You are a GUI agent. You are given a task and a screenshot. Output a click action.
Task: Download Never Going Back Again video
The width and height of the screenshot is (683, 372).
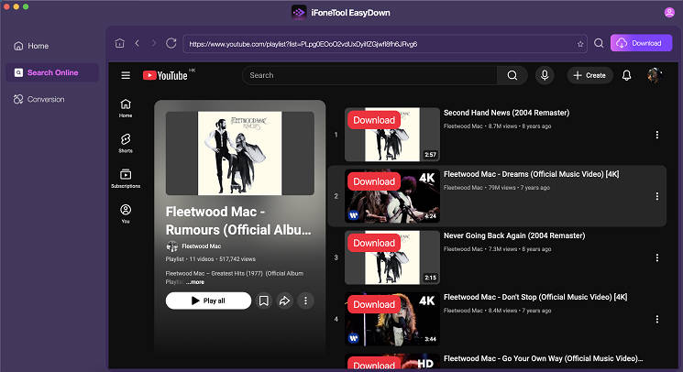click(x=374, y=243)
